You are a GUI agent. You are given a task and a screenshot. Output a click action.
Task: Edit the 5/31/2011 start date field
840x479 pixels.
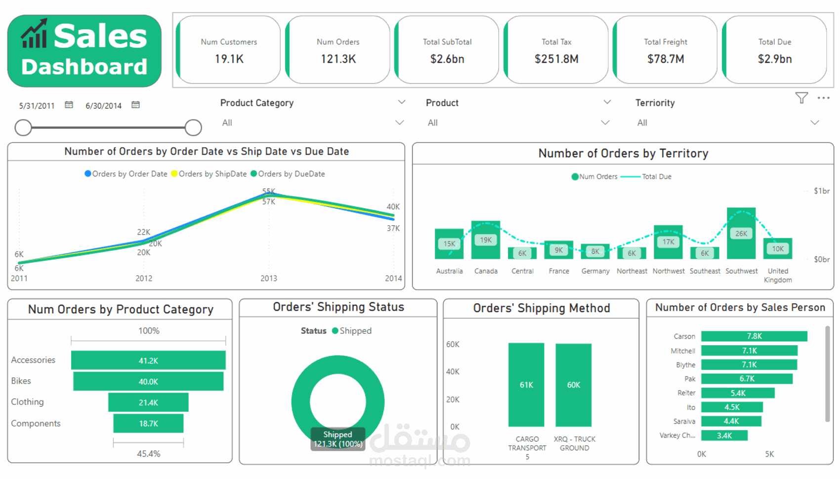coord(37,106)
